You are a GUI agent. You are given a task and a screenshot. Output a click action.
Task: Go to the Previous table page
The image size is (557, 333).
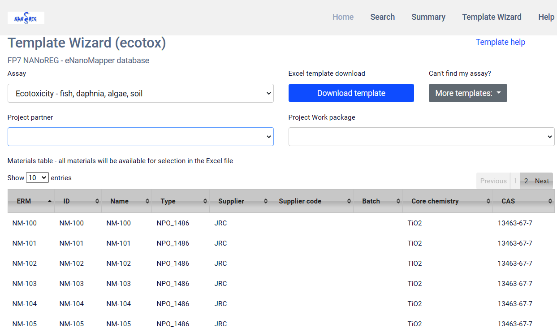click(x=493, y=181)
